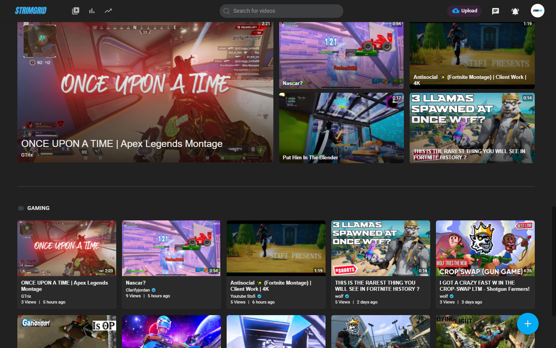Open the trending arrow icon
The width and height of the screenshot is (556, 348).
click(108, 11)
